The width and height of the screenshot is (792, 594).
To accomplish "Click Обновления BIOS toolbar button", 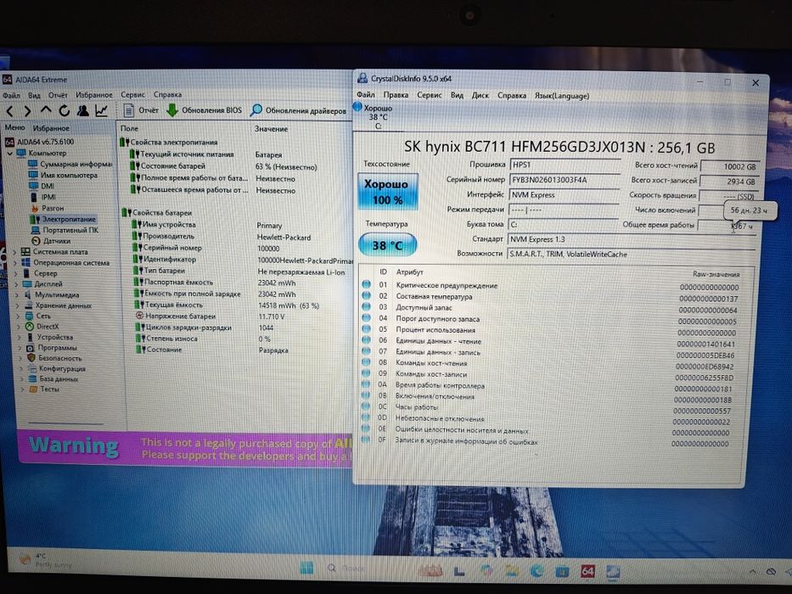I will tap(204, 110).
